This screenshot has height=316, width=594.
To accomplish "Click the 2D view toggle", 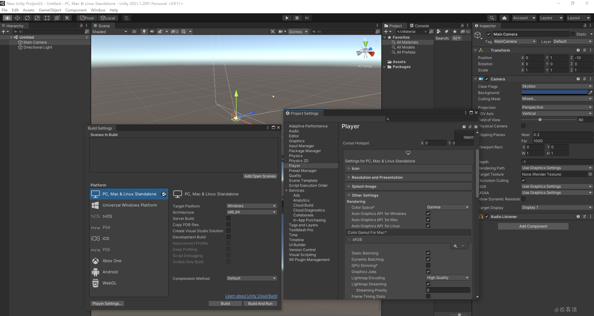I will pos(134,32).
